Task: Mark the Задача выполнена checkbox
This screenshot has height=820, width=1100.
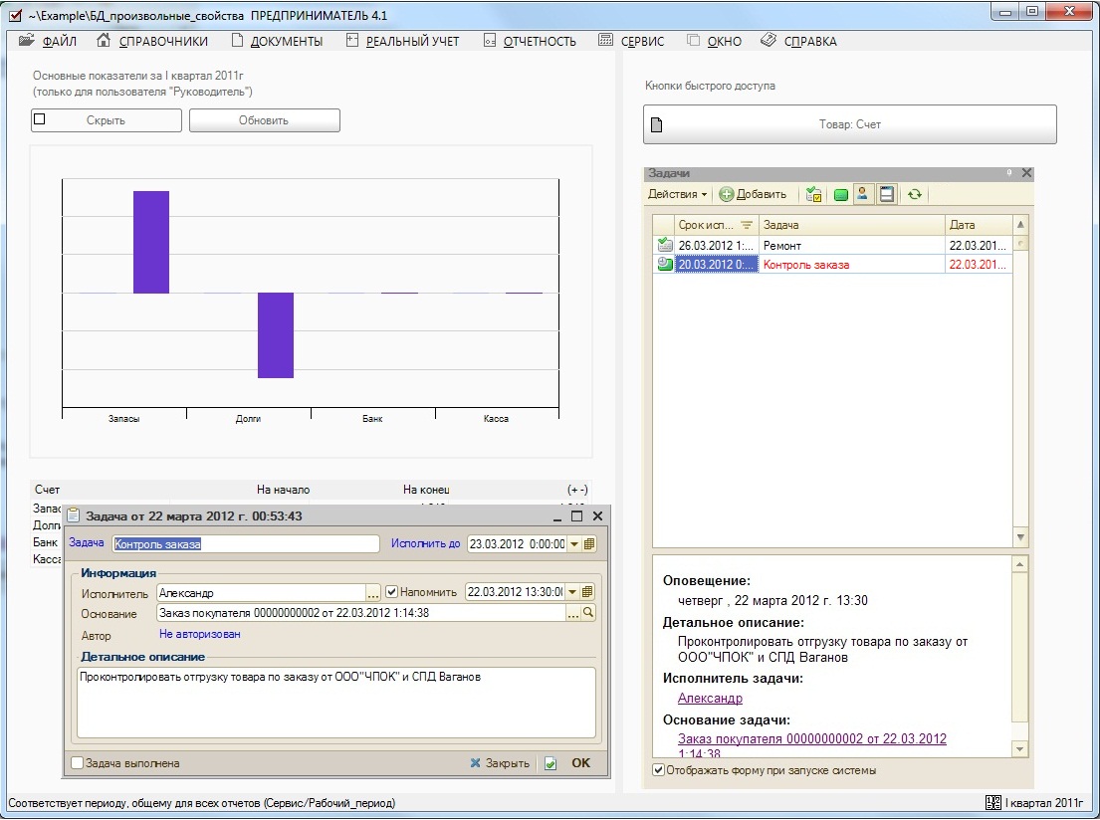Action: (x=78, y=763)
